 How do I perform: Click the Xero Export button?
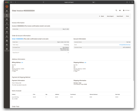click(x=110, y=16)
